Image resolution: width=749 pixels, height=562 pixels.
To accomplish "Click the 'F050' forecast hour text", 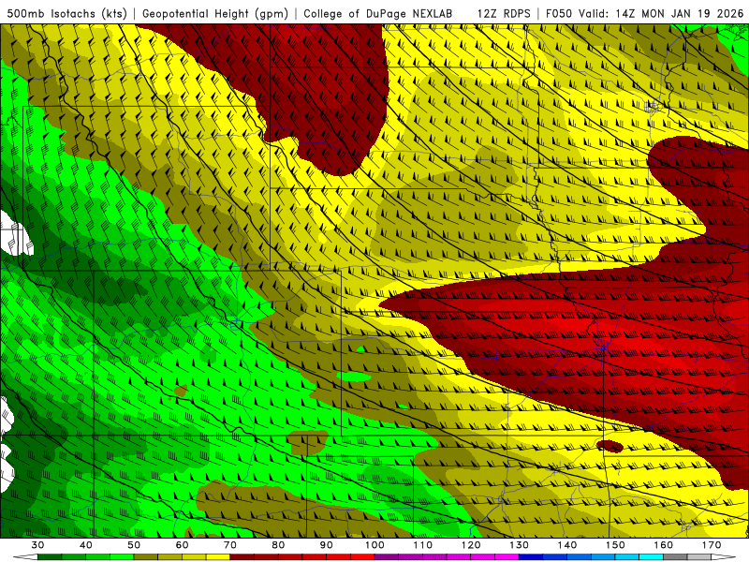I will tap(559, 13).
